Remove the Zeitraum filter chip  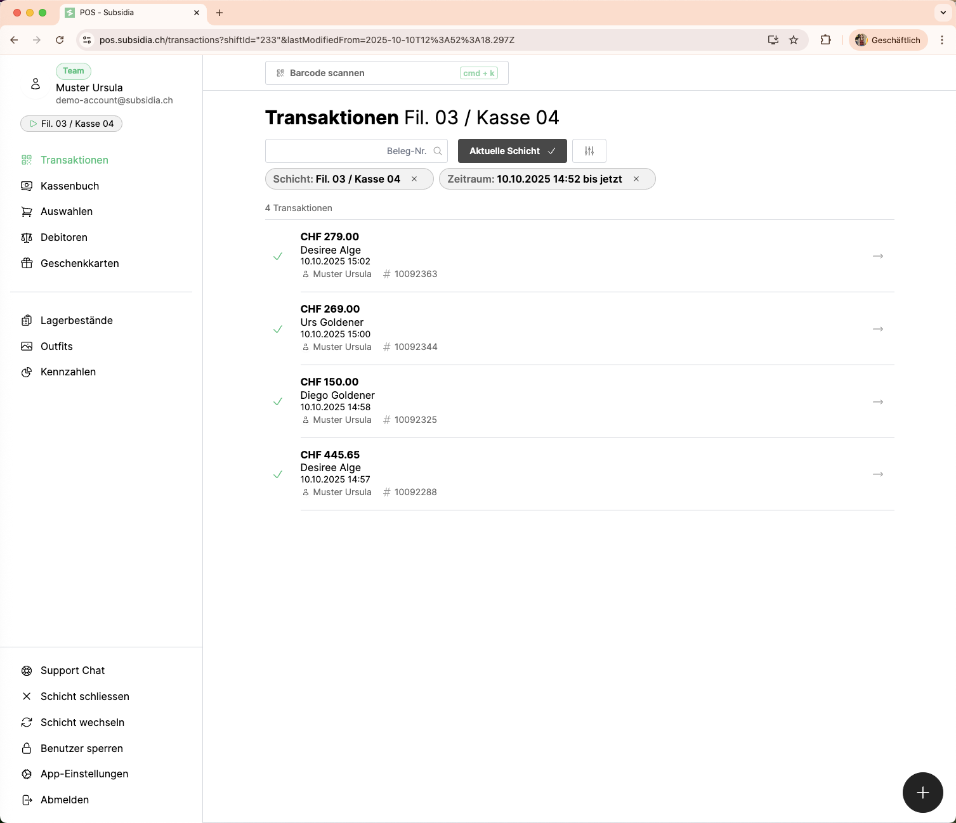pos(636,179)
